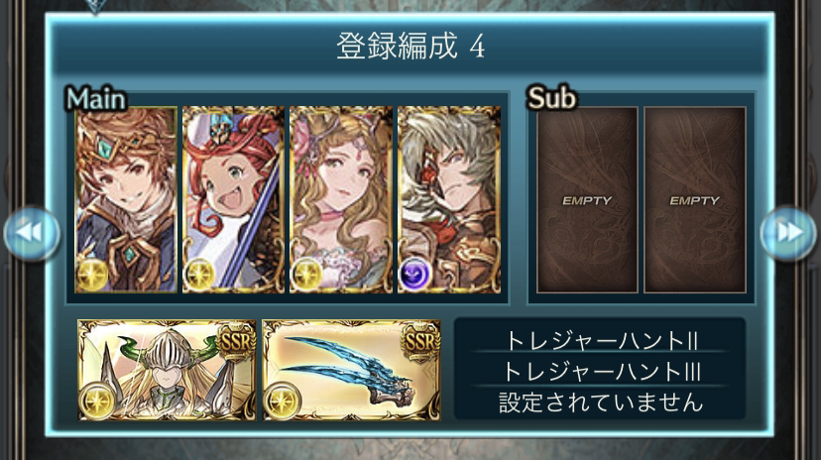Open the first EMPTY sub member slot
This screenshot has width=821, height=460.
[x=587, y=200]
